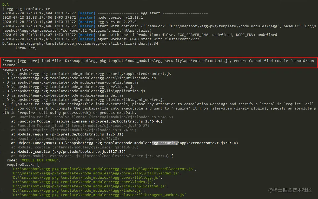Click the egg-pkg-template.exe command line
The image size is (318, 199).
26,9
